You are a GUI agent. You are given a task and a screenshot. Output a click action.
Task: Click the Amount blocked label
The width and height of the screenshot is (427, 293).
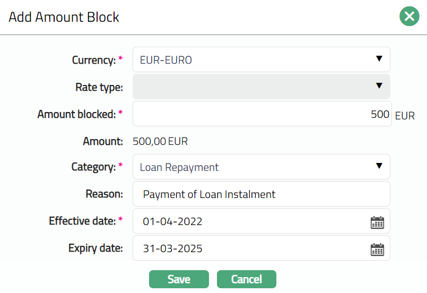(76, 114)
